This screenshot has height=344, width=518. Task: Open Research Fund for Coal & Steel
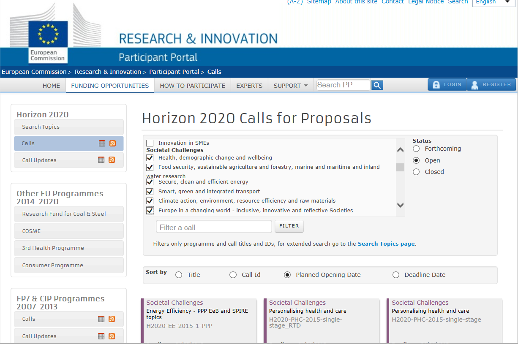coord(69,214)
